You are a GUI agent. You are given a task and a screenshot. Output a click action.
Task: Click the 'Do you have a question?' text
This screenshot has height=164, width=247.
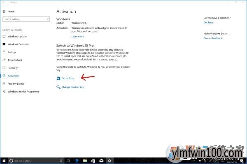coord(217,18)
